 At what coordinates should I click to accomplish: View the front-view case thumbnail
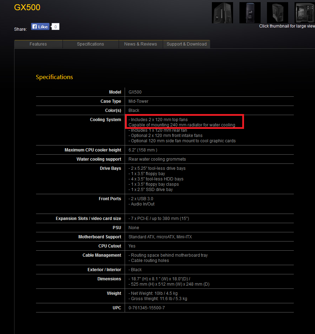pos(250,13)
